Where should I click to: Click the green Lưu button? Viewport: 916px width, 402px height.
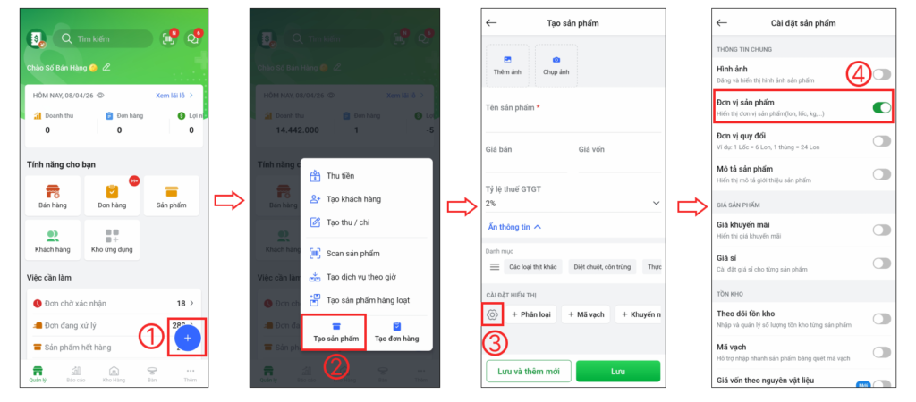click(618, 371)
